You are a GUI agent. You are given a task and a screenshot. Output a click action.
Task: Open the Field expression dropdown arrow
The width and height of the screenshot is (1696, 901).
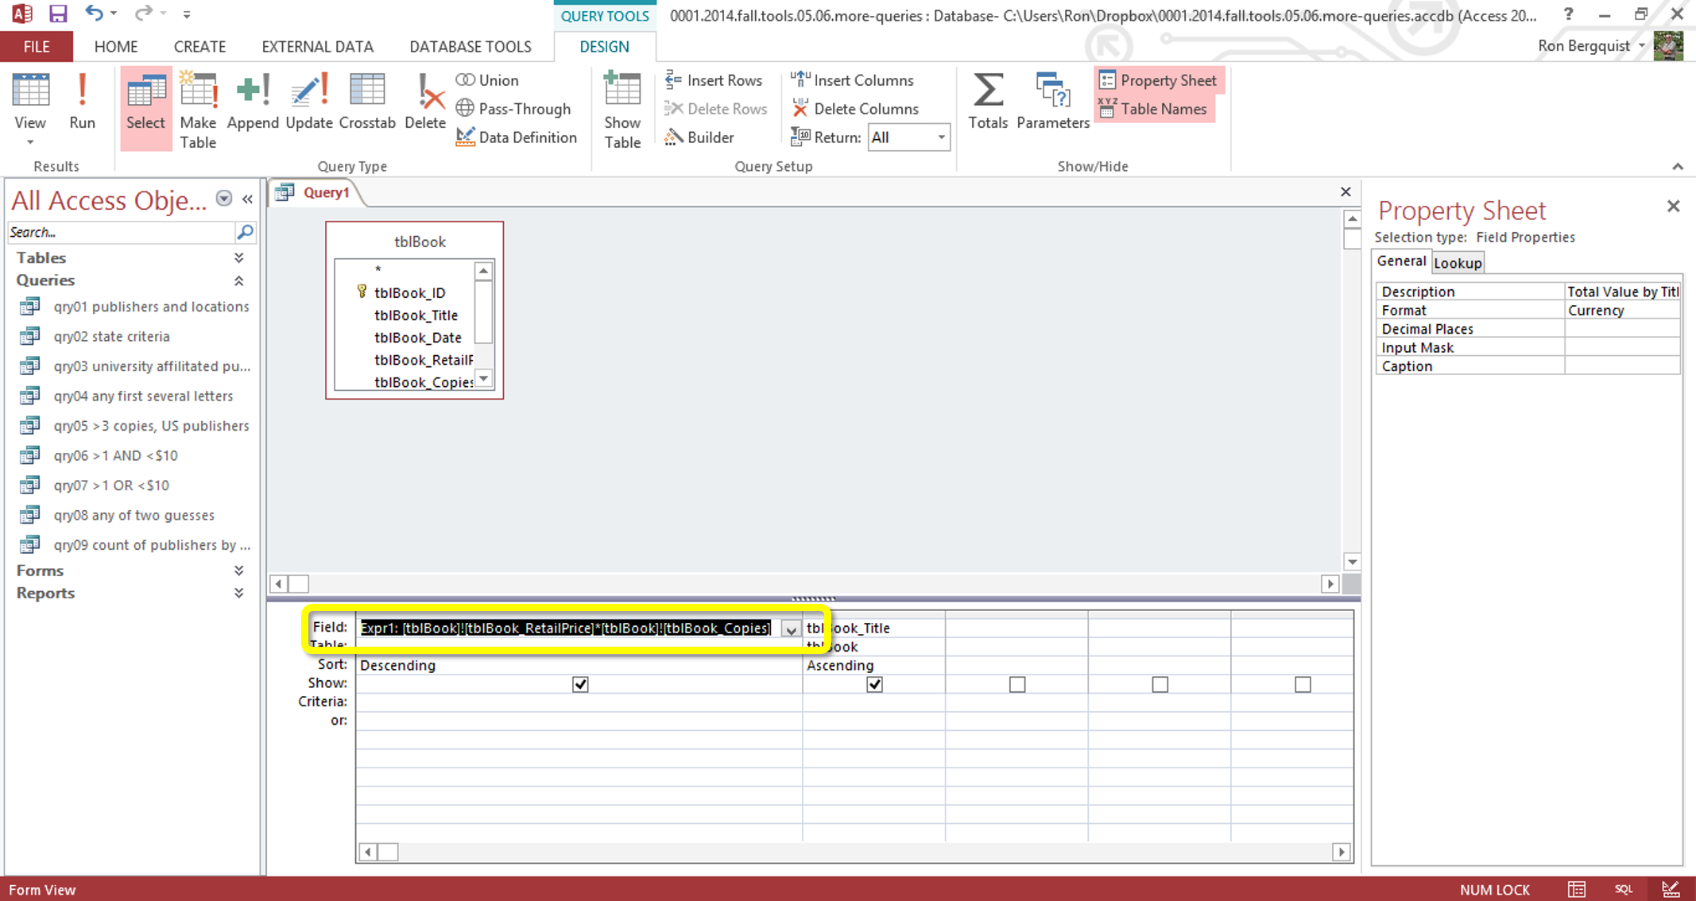pos(790,629)
